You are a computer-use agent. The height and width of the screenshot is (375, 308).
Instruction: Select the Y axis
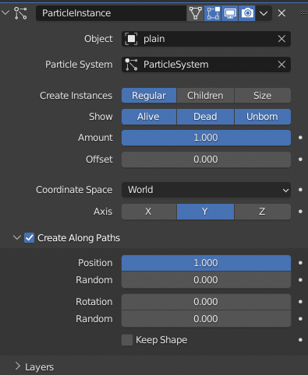[x=205, y=212]
